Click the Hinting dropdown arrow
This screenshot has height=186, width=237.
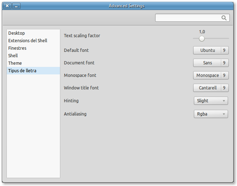coord(224,101)
